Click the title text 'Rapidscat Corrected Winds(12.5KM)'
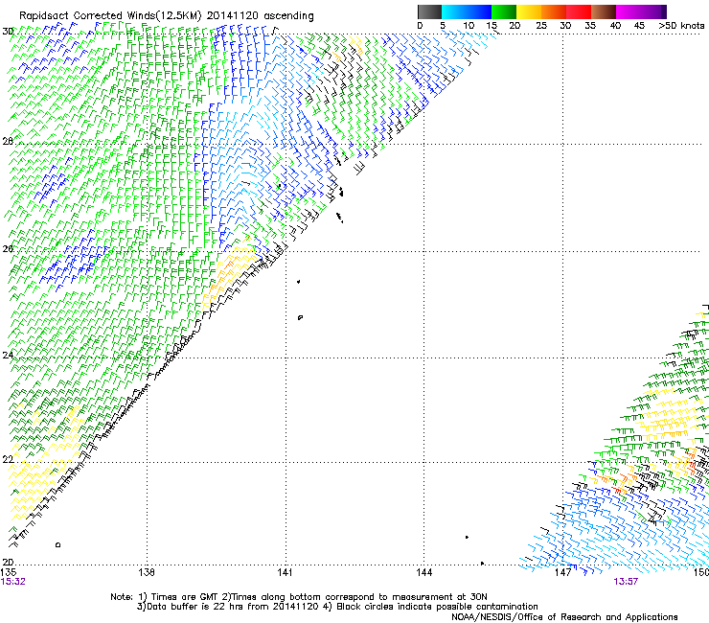Image resolution: width=709 pixels, height=623 pixels. [x=110, y=16]
